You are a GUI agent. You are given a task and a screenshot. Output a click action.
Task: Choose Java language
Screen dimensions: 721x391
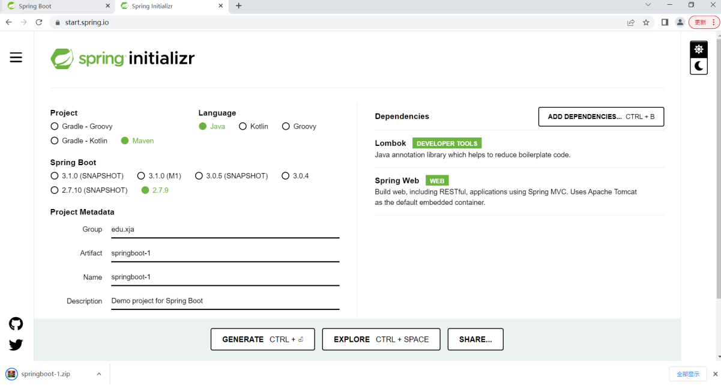212,126
